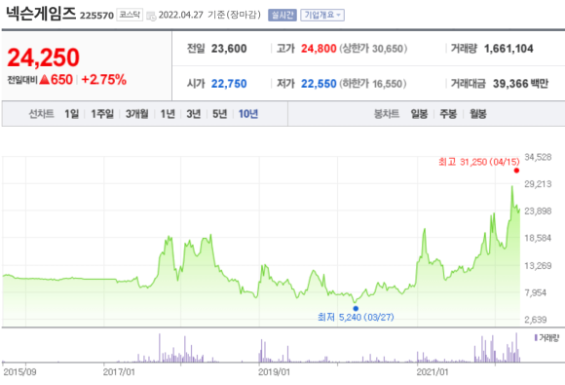565x385 pixels.
Task: Click the calendar icon beside the date 2022.04.27
Action: pos(151,16)
